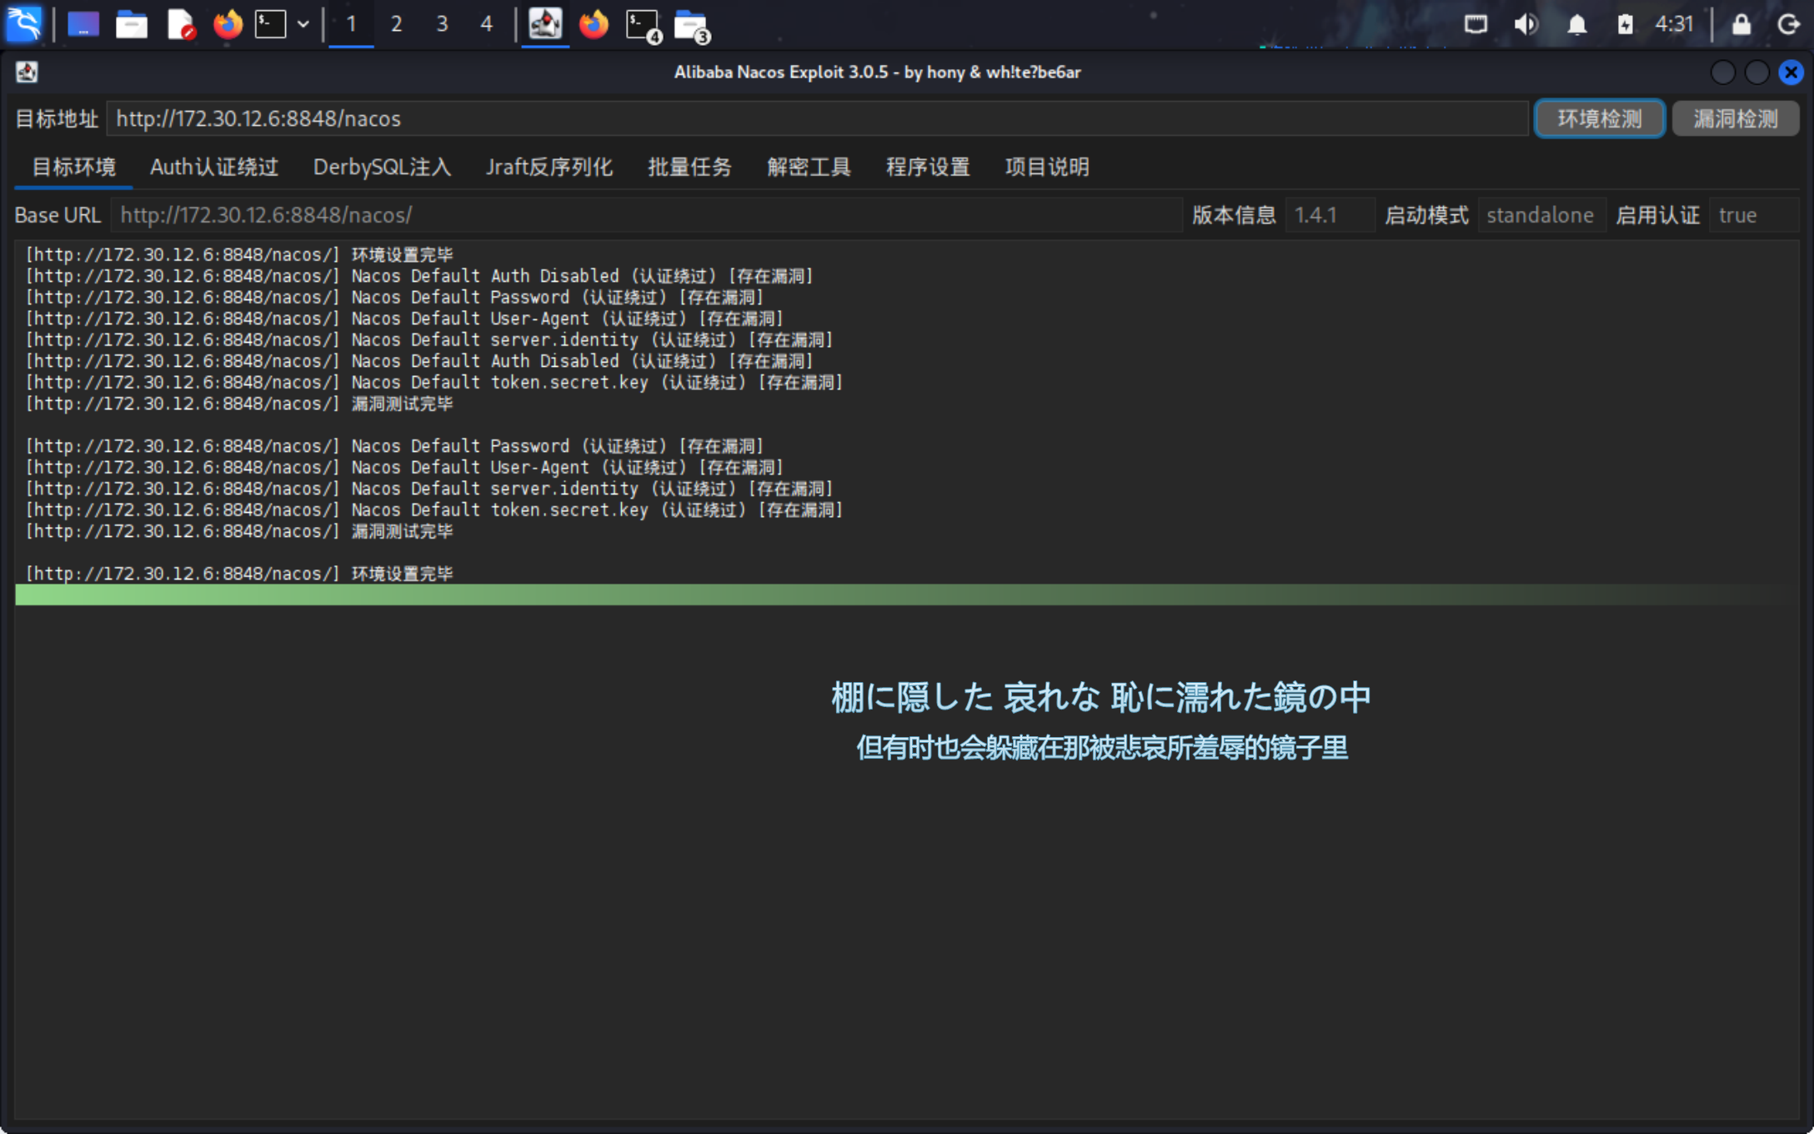
Task: Launch the file manager from panel
Action: [131, 25]
